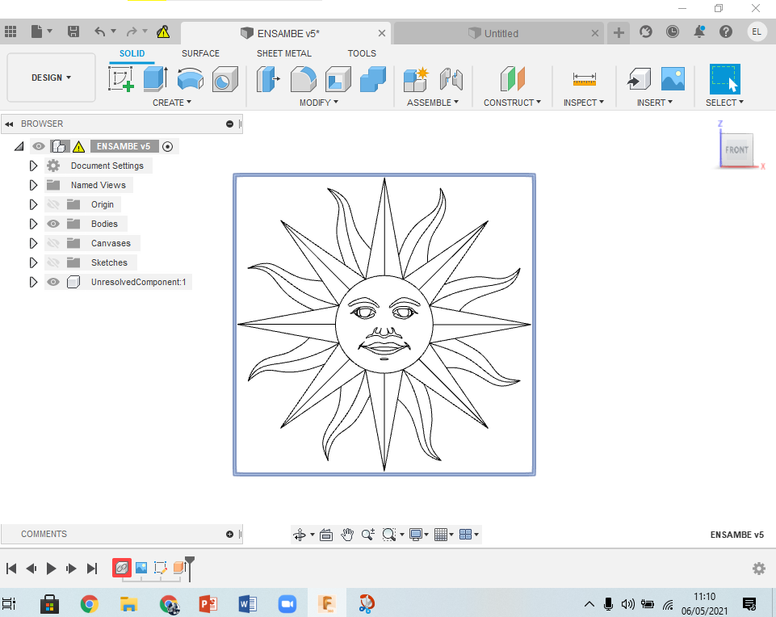Select the Revolve tool

point(189,78)
